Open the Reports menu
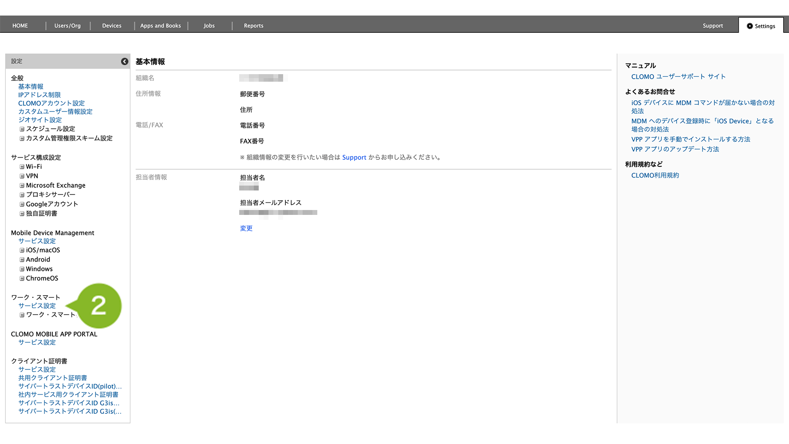 click(253, 26)
